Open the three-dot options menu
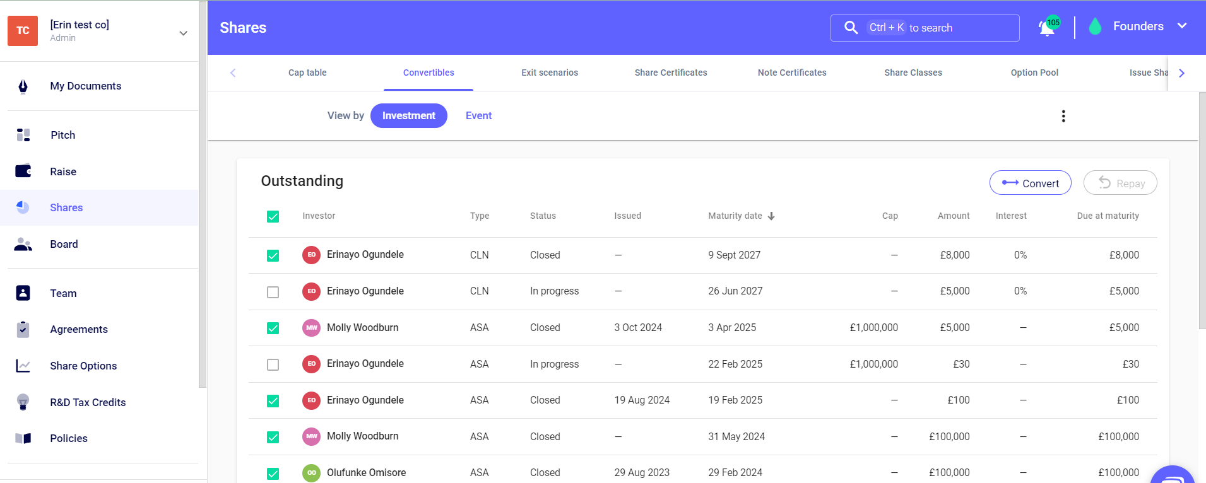This screenshot has width=1206, height=483. [1063, 116]
